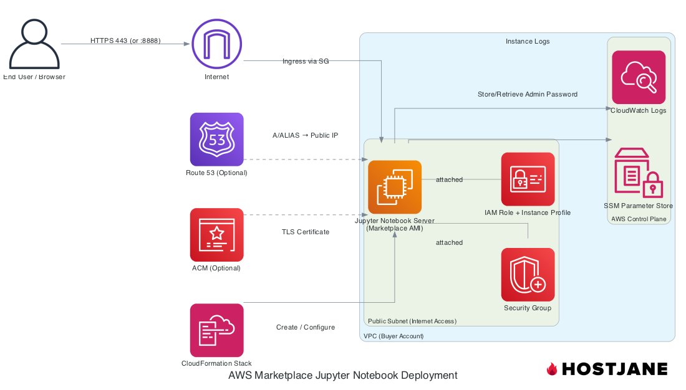Click the 'AWS Marketplace Jupyter Notebook Deployment' title
686x390 pixels.
pos(343,376)
